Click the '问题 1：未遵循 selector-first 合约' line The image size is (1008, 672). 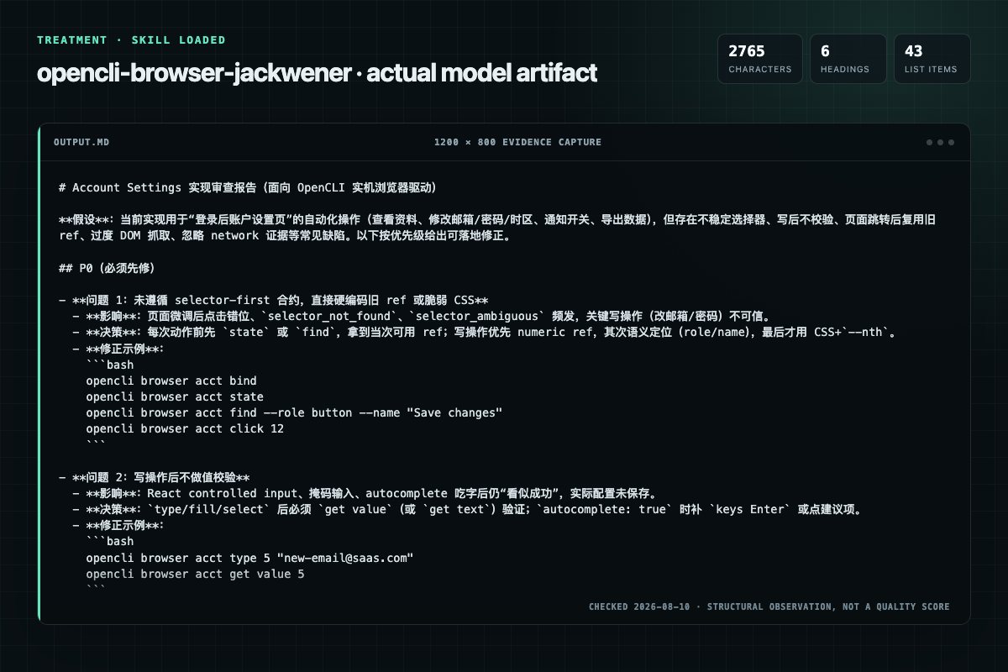274,300
